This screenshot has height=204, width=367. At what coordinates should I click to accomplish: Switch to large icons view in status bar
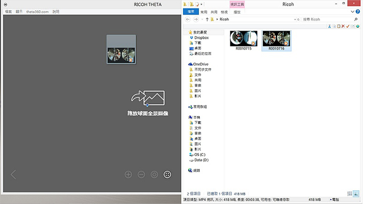(356, 194)
